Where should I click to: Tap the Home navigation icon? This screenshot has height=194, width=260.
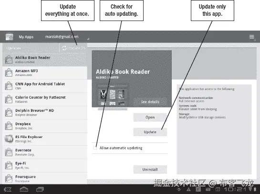[24, 189]
